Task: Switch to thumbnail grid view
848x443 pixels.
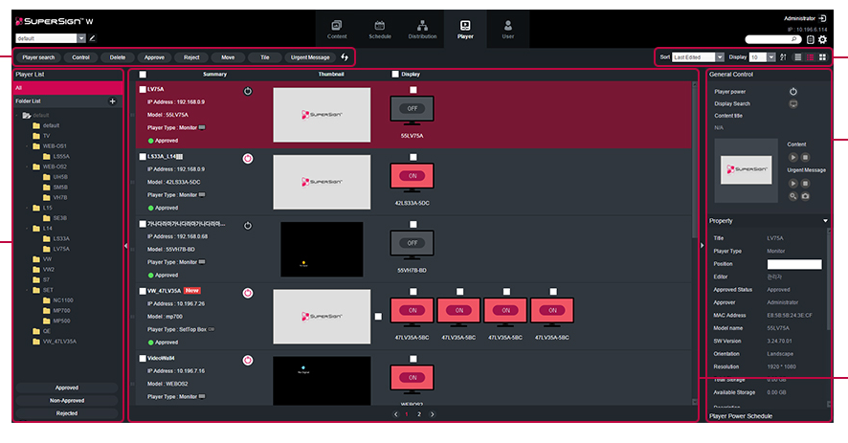Action: (823, 57)
